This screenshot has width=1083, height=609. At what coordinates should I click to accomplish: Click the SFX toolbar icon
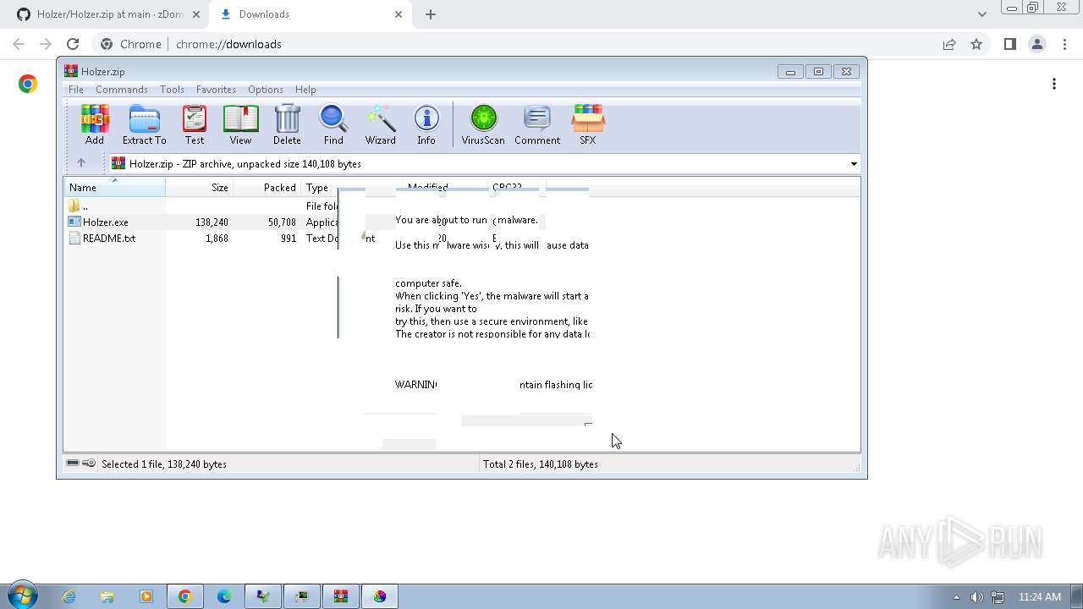587,124
